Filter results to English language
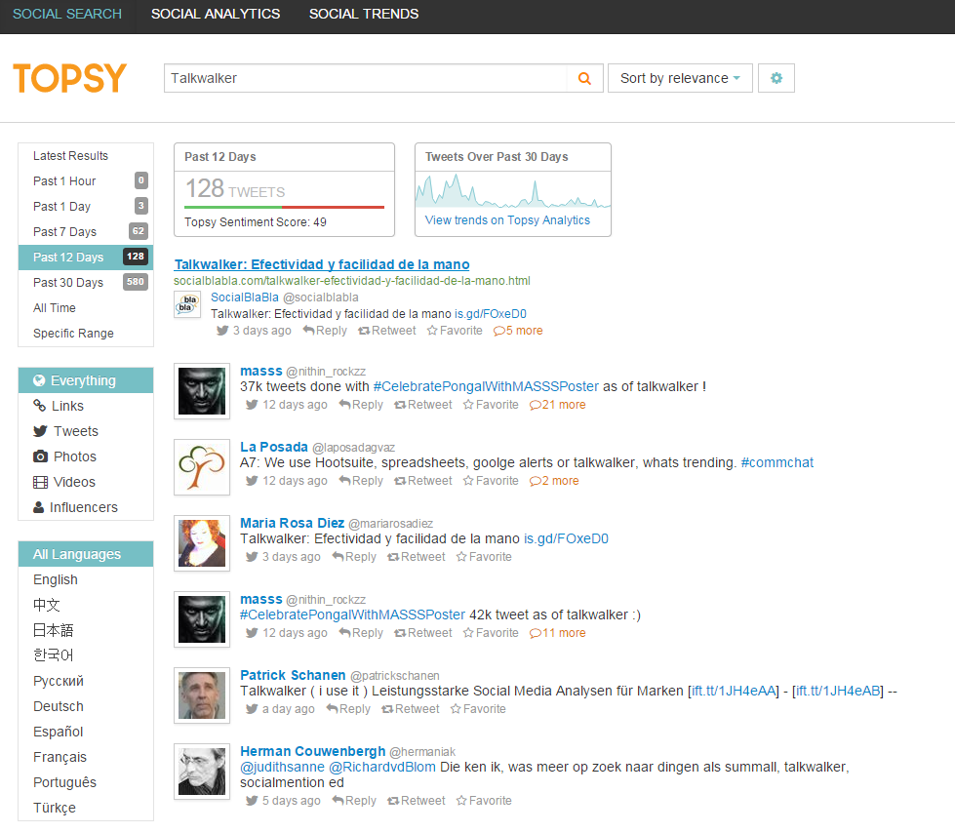 (86, 579)
